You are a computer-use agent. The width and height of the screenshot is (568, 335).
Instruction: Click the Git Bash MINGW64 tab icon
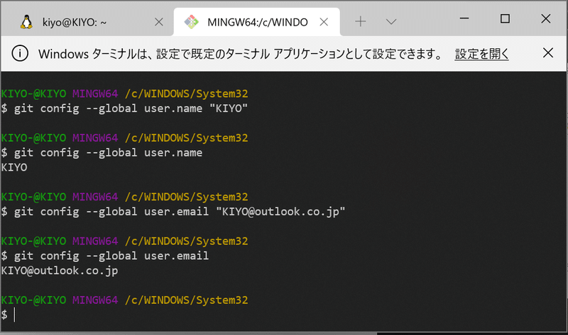click(191, 22)
